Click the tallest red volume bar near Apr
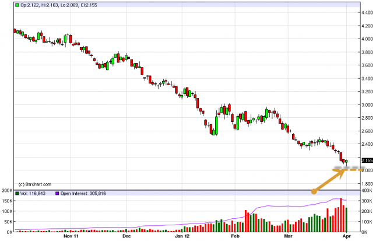 coord(341,215)
